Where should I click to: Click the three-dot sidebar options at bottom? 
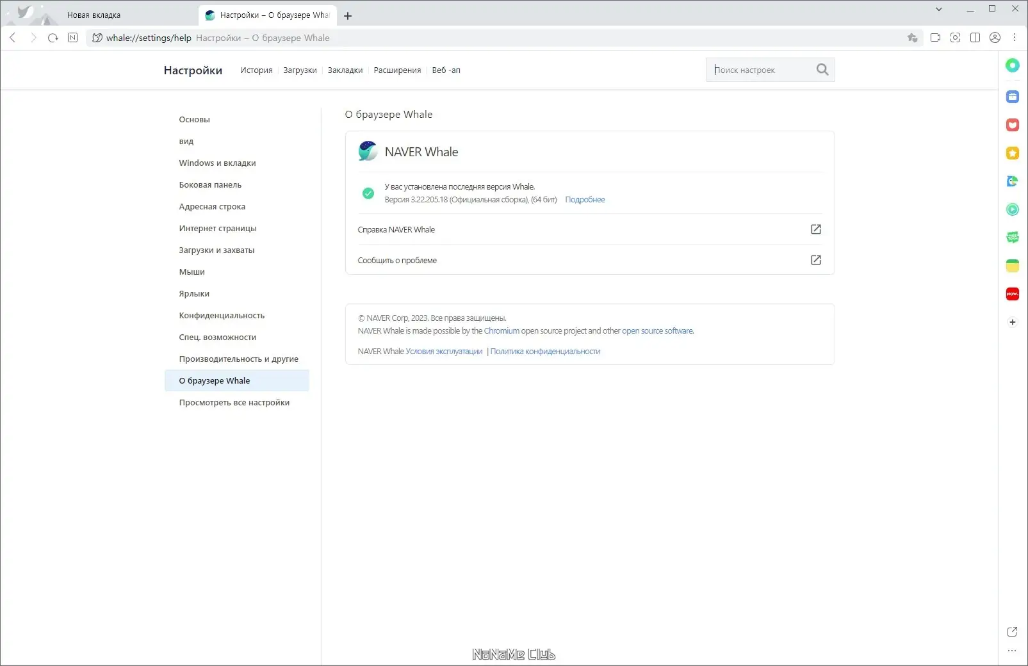[x=1012, y=651]
